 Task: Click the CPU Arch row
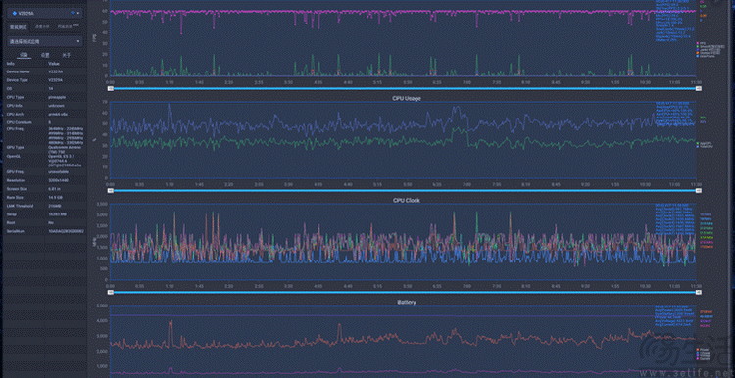[45, 114]
